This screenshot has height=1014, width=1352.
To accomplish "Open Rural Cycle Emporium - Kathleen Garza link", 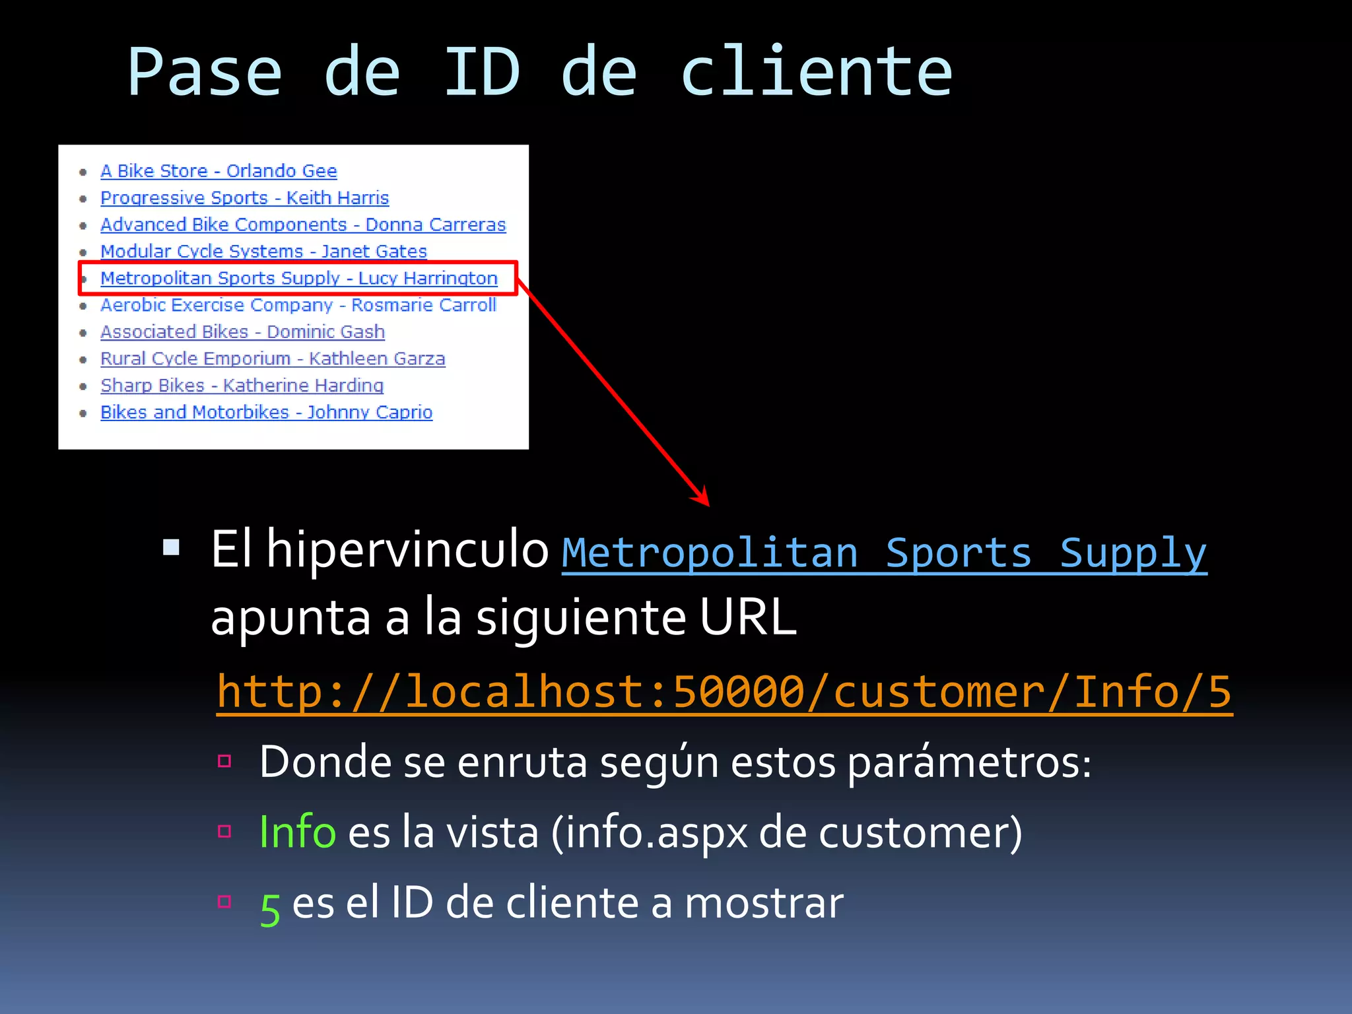I will coord(273,358).
